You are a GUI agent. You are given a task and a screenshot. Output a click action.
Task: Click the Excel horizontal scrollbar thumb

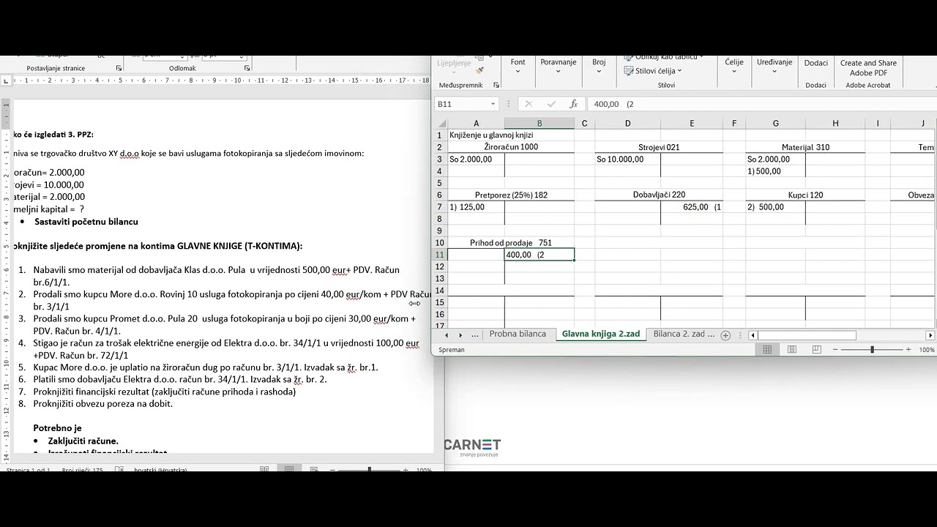click(807, 335)
